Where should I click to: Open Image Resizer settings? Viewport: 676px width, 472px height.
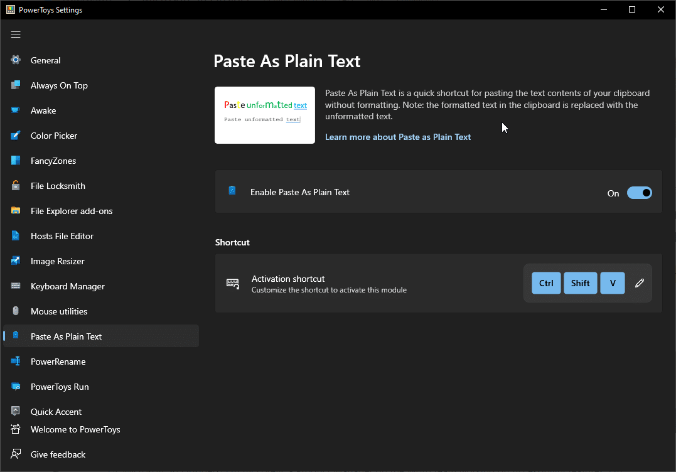(x=100, y=261)
